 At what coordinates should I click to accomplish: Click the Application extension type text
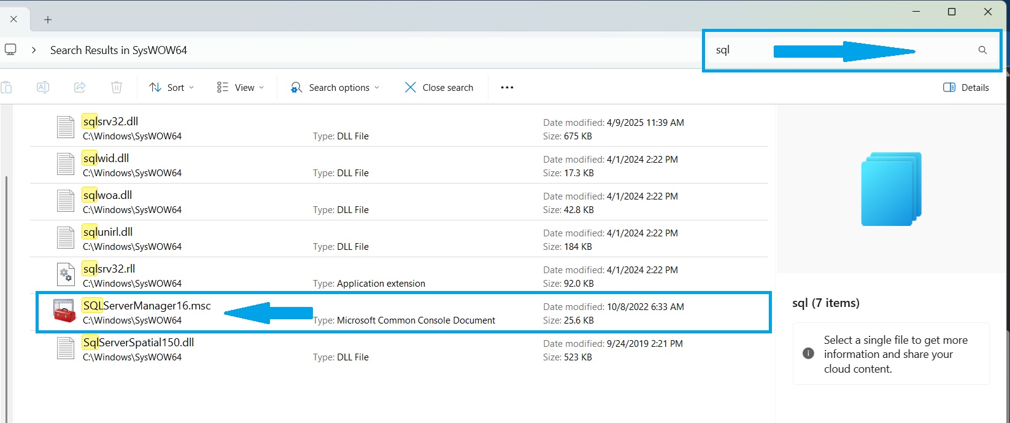(x=381, y=284)
